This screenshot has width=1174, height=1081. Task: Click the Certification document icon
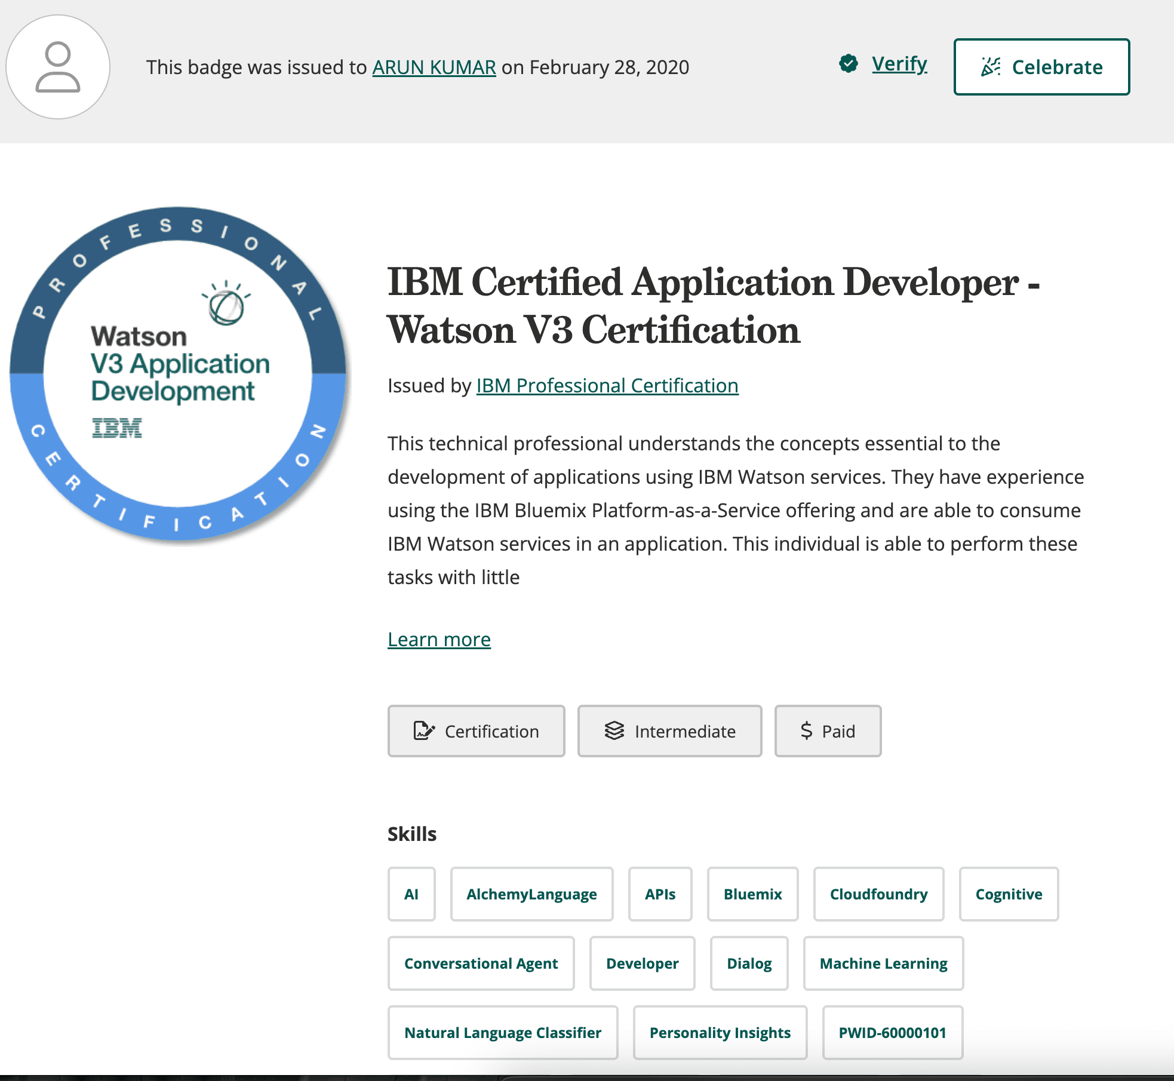point(424,730)
